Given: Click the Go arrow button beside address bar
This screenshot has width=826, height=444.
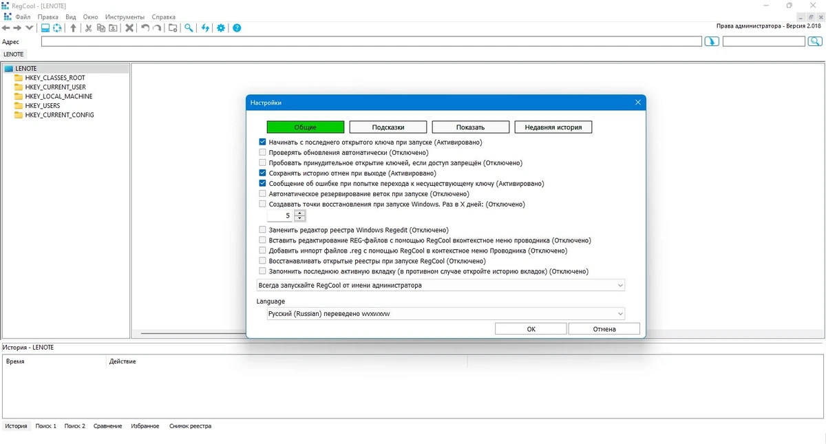Looking at the screenshot, I should pos(712,42).
